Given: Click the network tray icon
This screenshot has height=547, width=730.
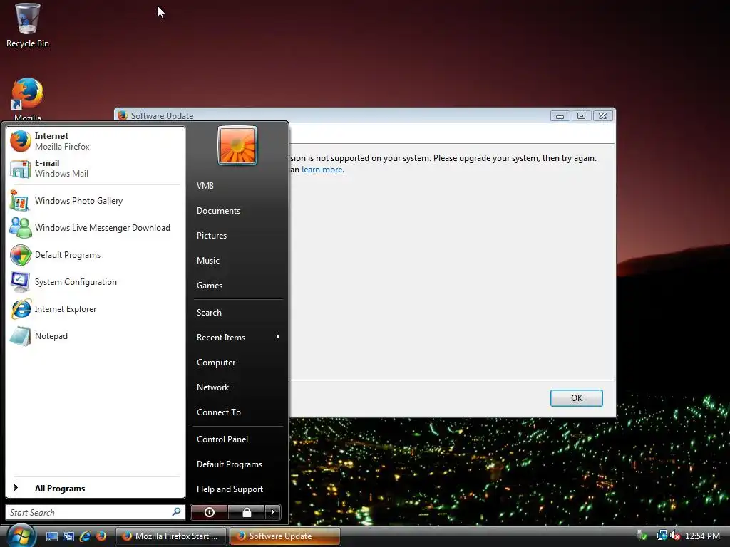Looking at the screenshot, I should click(662, 536).
